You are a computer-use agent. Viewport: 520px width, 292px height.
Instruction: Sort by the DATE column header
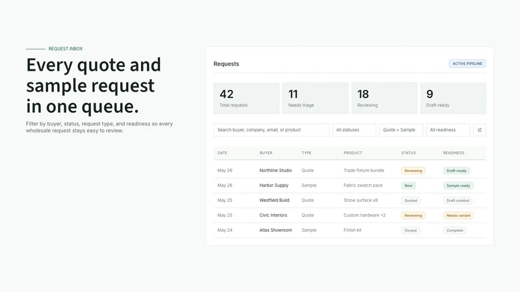tap(222, 153)
